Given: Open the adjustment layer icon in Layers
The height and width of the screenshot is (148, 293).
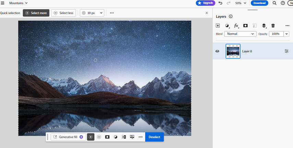Looking at the screenshot, I should point(227,26).
